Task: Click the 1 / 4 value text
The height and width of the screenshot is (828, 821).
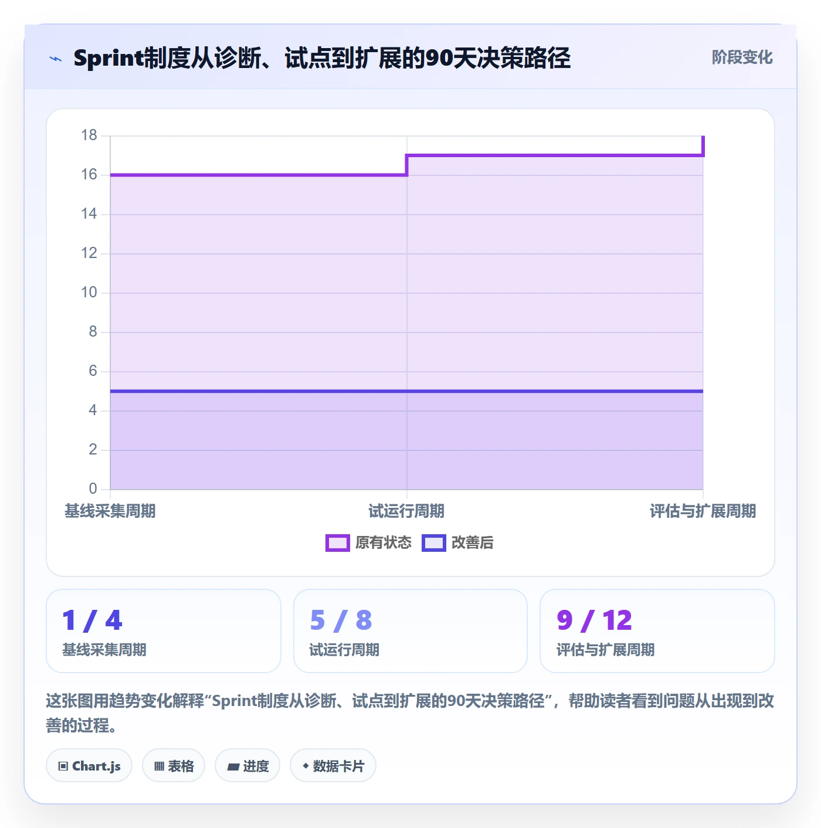Action: [93, 620]
